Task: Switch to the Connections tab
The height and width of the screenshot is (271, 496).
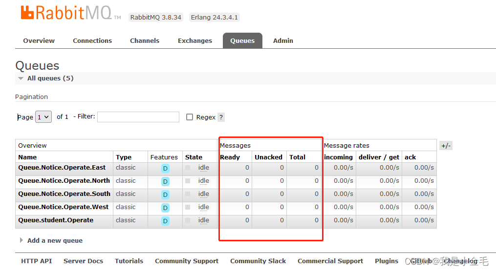Action: (x=92, y=40)
